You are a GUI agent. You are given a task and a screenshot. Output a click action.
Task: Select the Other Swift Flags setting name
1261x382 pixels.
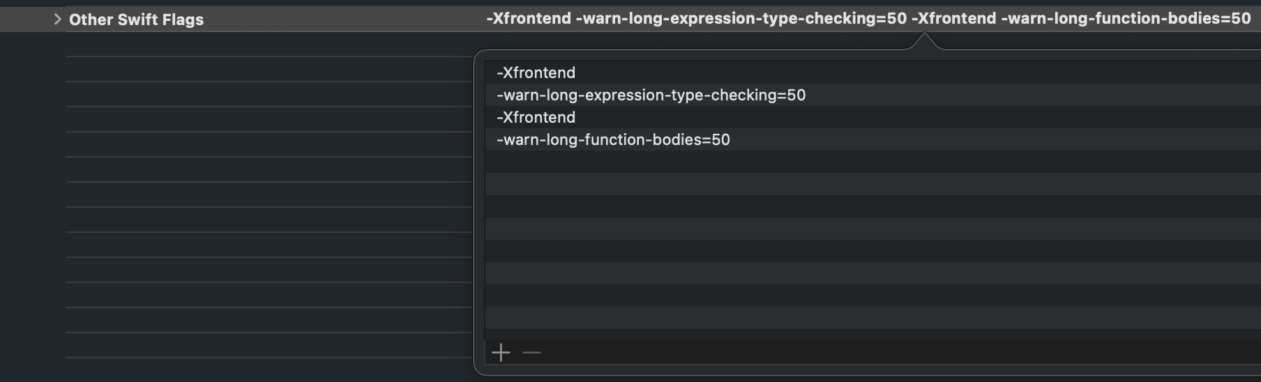coord(136,20)
